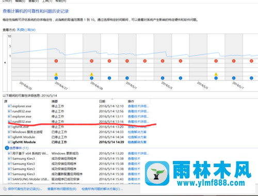The image size is (258, 196).
Task: Select the critical error icon for 2016/4/27
Action: pyautogui.click(x=56, y=61)
